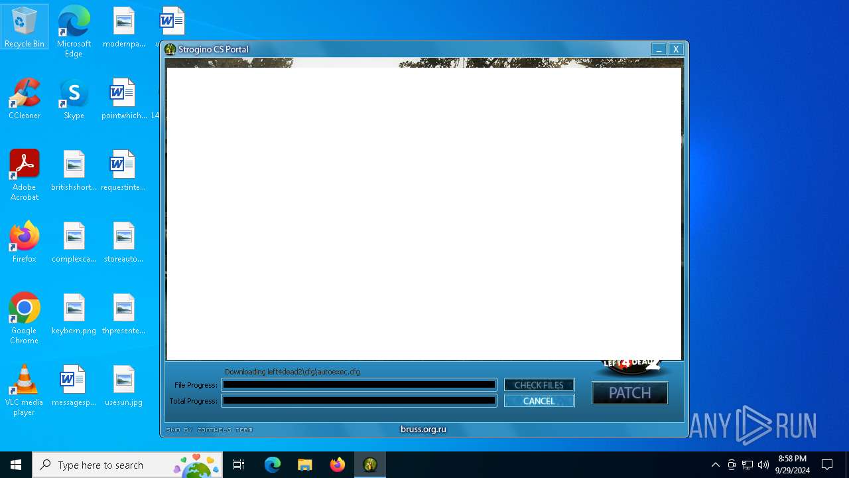Select the britishshort... image file
The width and height of the screenshot is (849, 478).
coord(74,171)
